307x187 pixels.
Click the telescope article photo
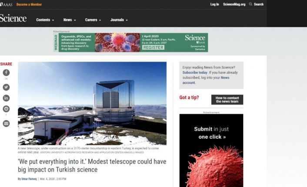tap(92, 103)
